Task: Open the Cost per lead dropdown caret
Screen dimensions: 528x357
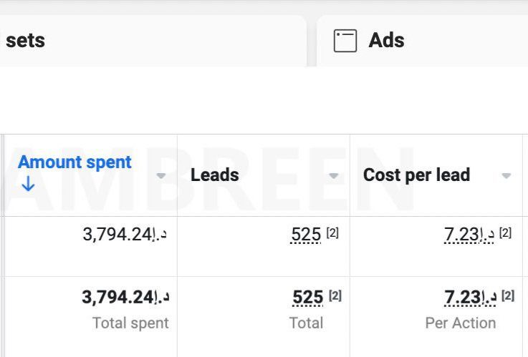Action: tap(507, 176)
